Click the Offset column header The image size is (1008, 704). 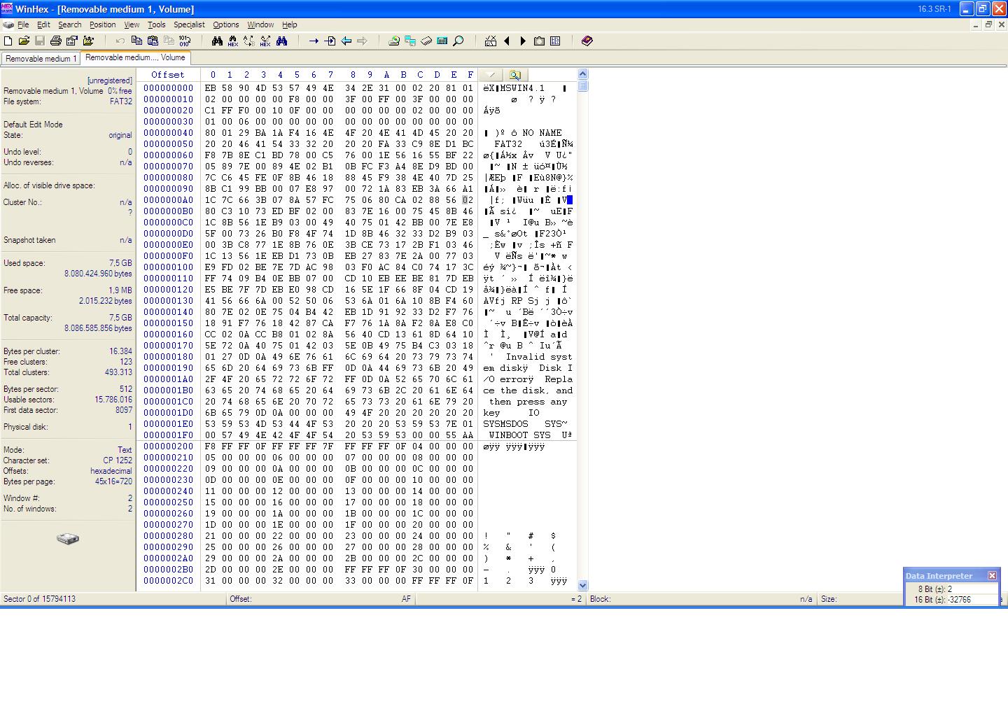(168, 75)
